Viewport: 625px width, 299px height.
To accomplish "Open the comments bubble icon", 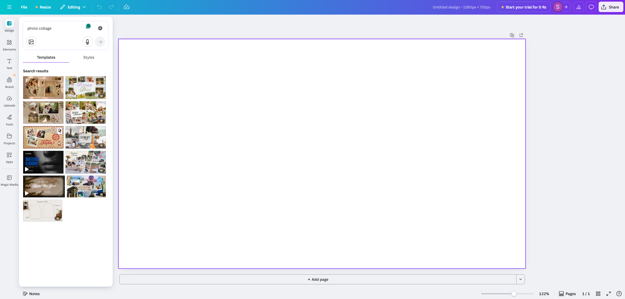I will coord(591,7).
